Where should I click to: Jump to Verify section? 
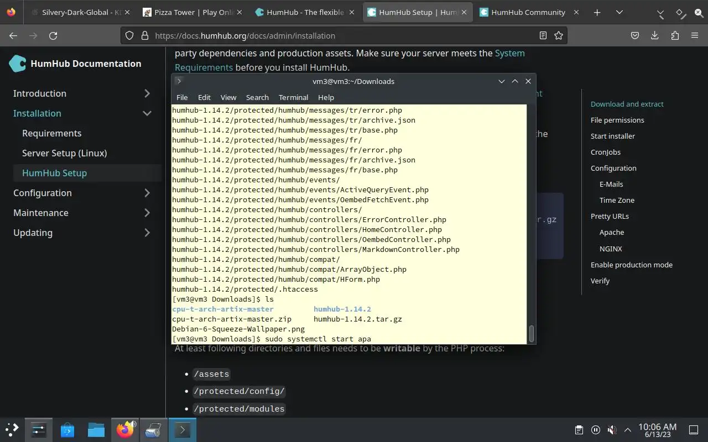[x=600, y=281]
